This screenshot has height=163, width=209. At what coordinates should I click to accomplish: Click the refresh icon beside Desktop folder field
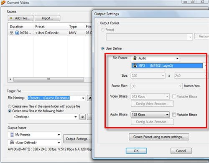82,117
